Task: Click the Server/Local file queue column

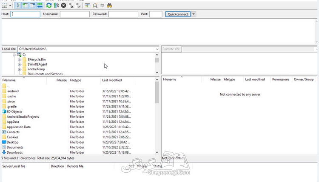Action: (x=25, y=166)
